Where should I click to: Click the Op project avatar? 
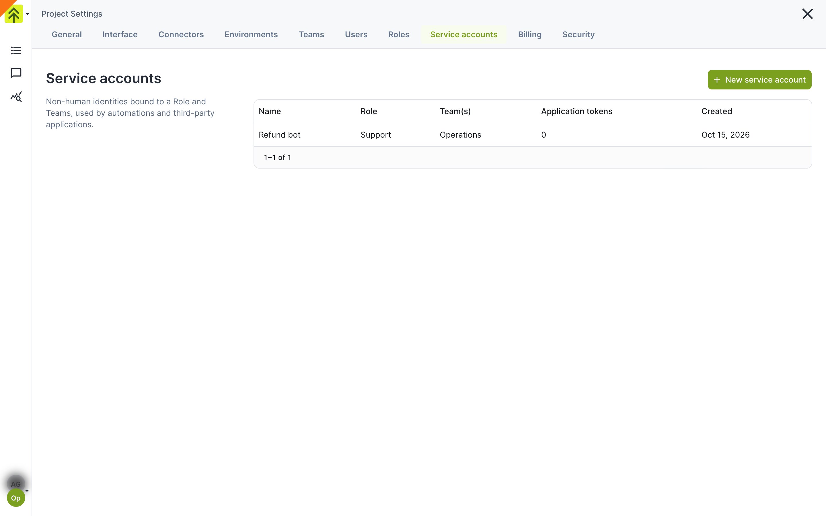pos(16,498)
